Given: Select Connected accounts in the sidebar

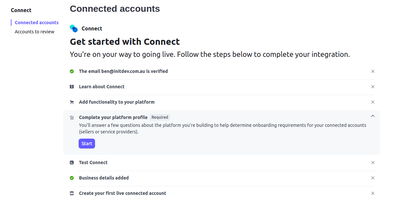Looking at the screenshot, I should point(36,22).
